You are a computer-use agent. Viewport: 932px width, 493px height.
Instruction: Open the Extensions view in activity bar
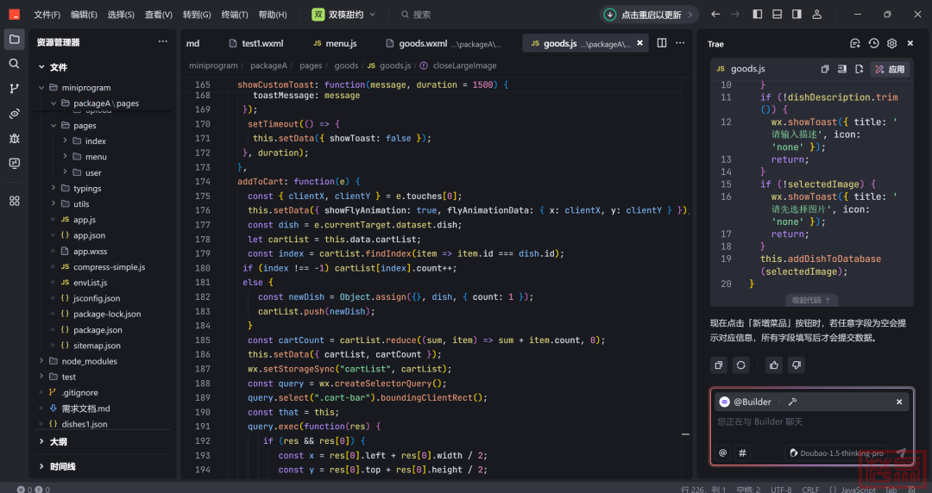(14, 201)
